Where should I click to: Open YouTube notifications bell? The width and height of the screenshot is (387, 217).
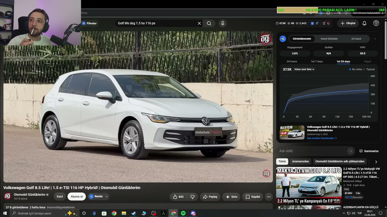coord(364,23)
